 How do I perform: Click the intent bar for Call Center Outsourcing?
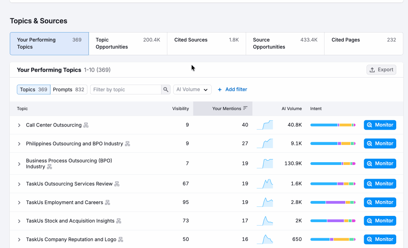[333, 125]
